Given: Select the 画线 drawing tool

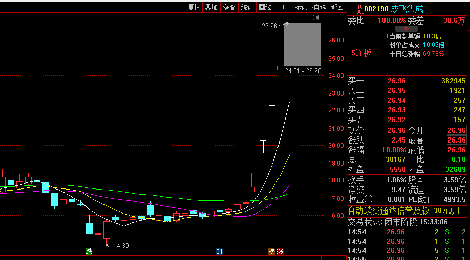Looking at the screenshot, I should click(265, 8).
